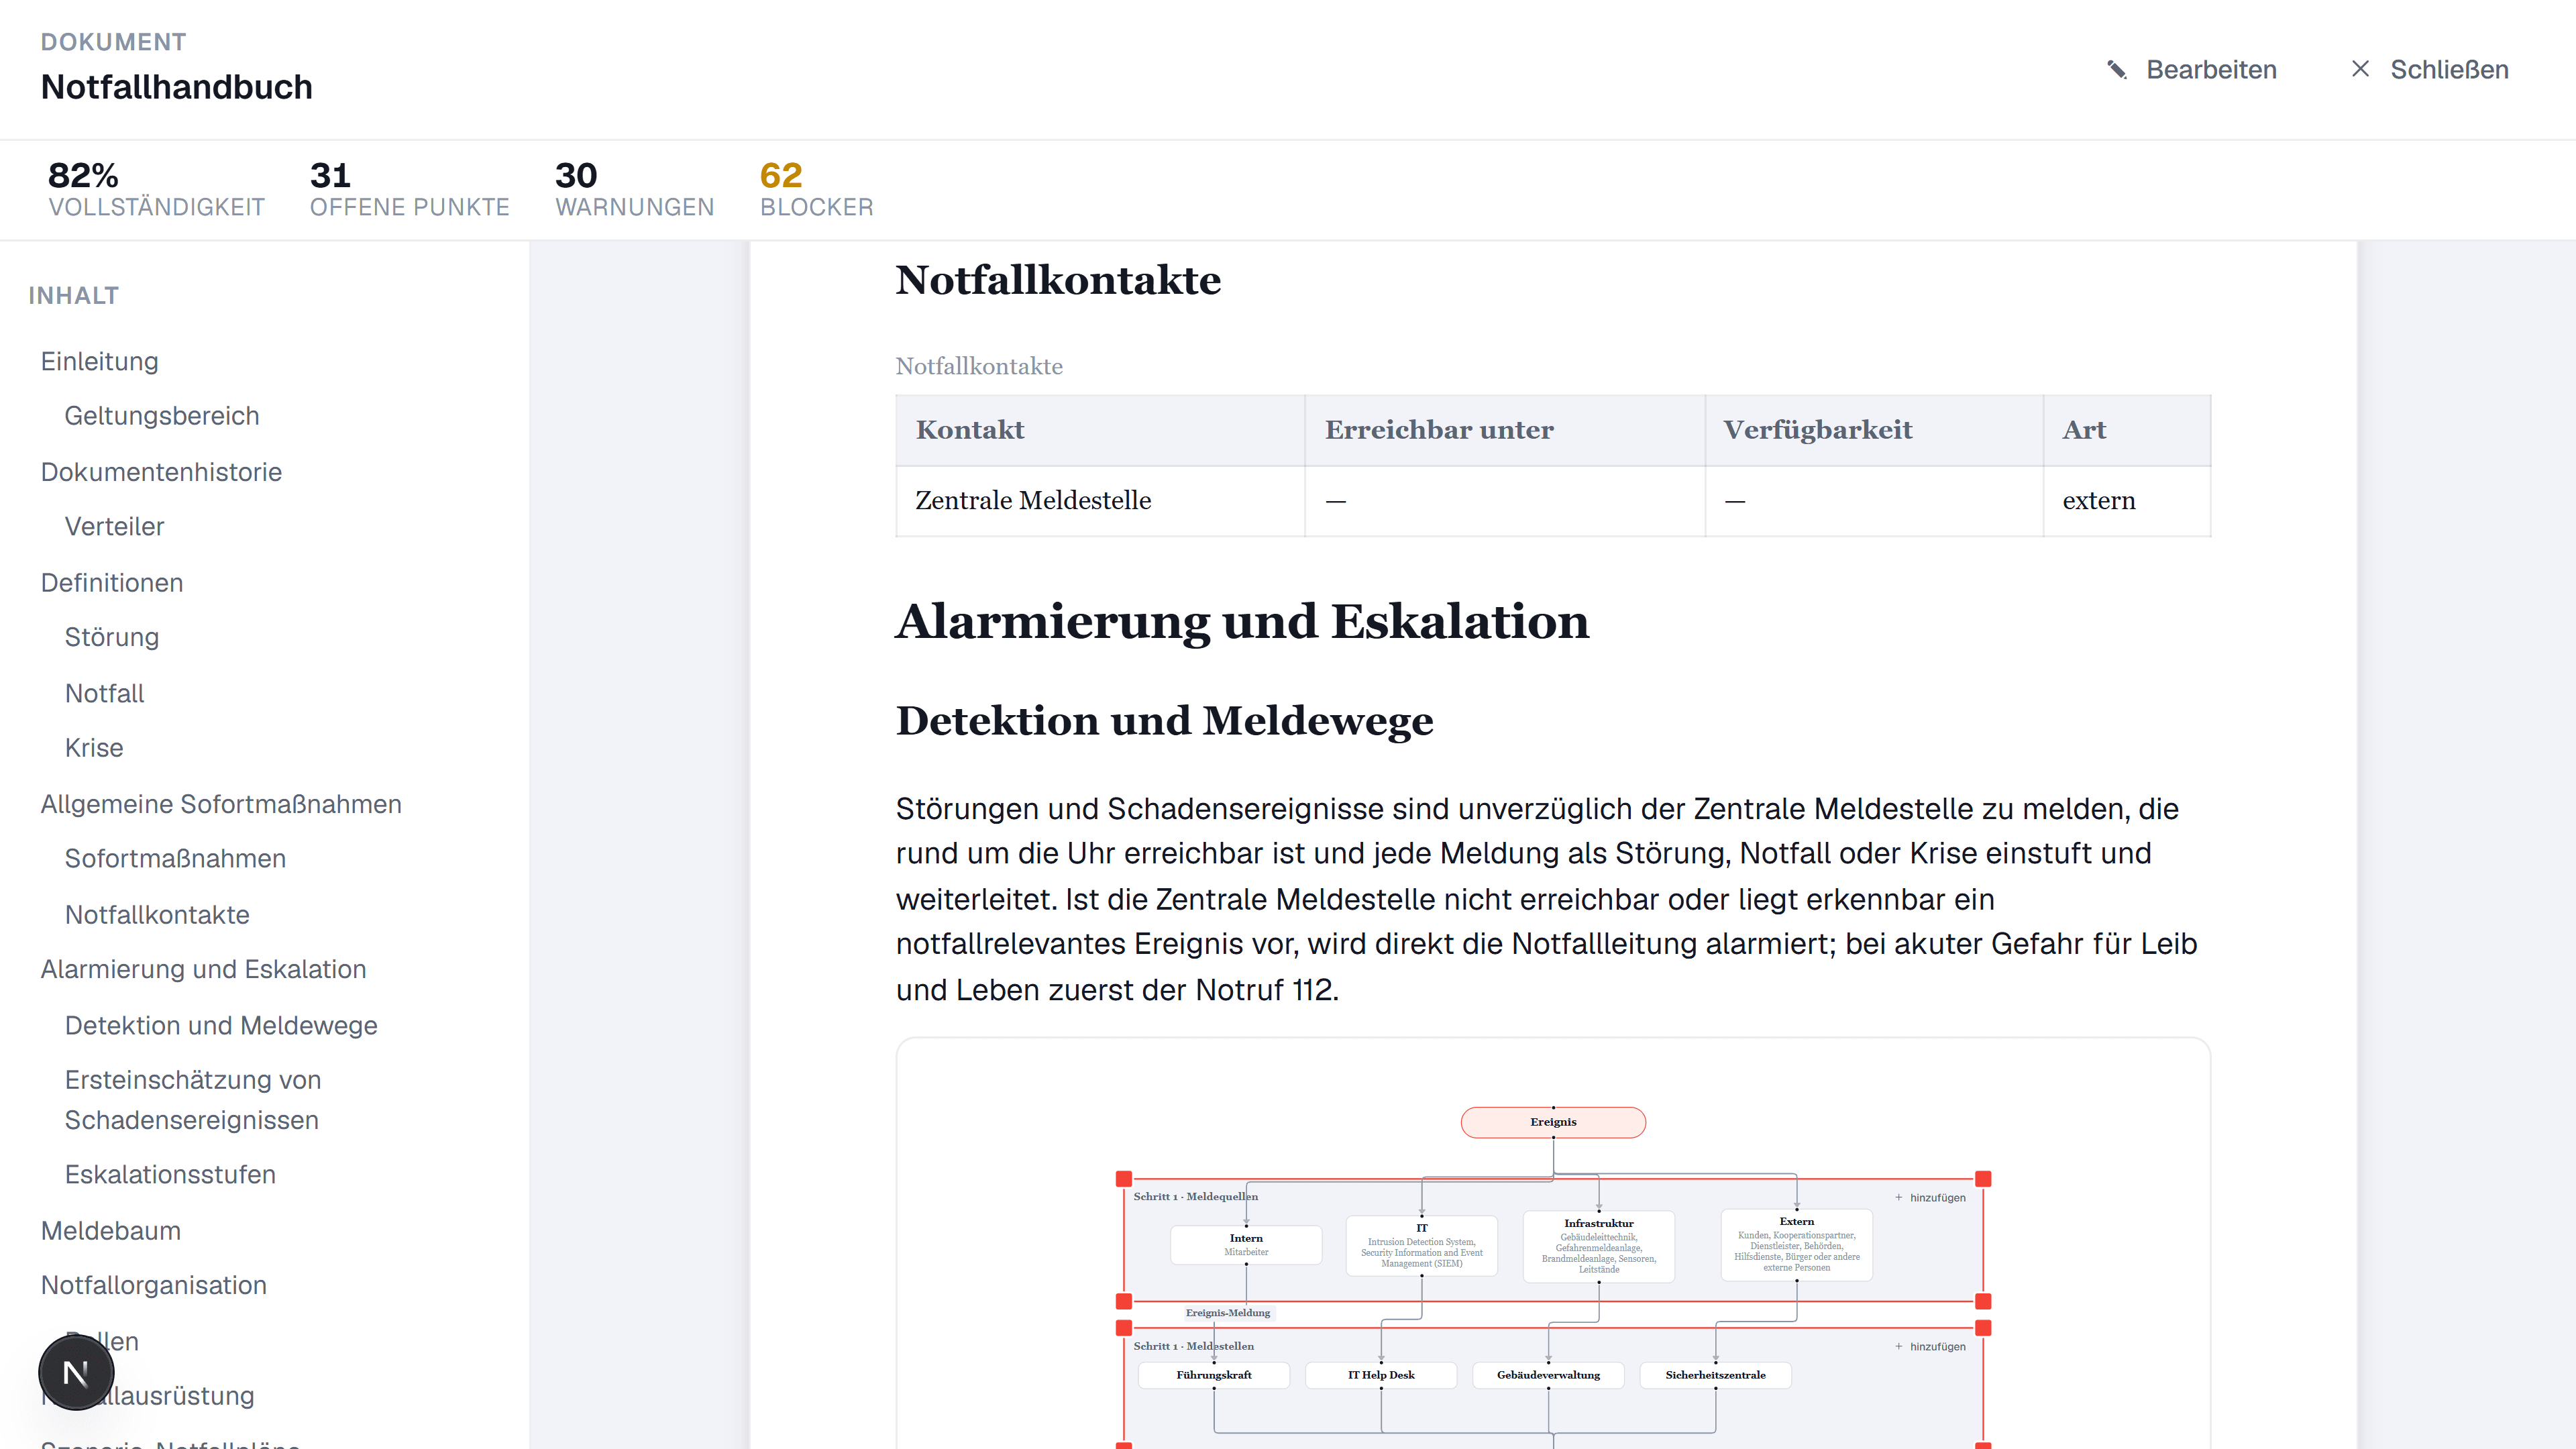
Task: Click the Notfallhandbuch document title
Action: [x=177, y=87]
